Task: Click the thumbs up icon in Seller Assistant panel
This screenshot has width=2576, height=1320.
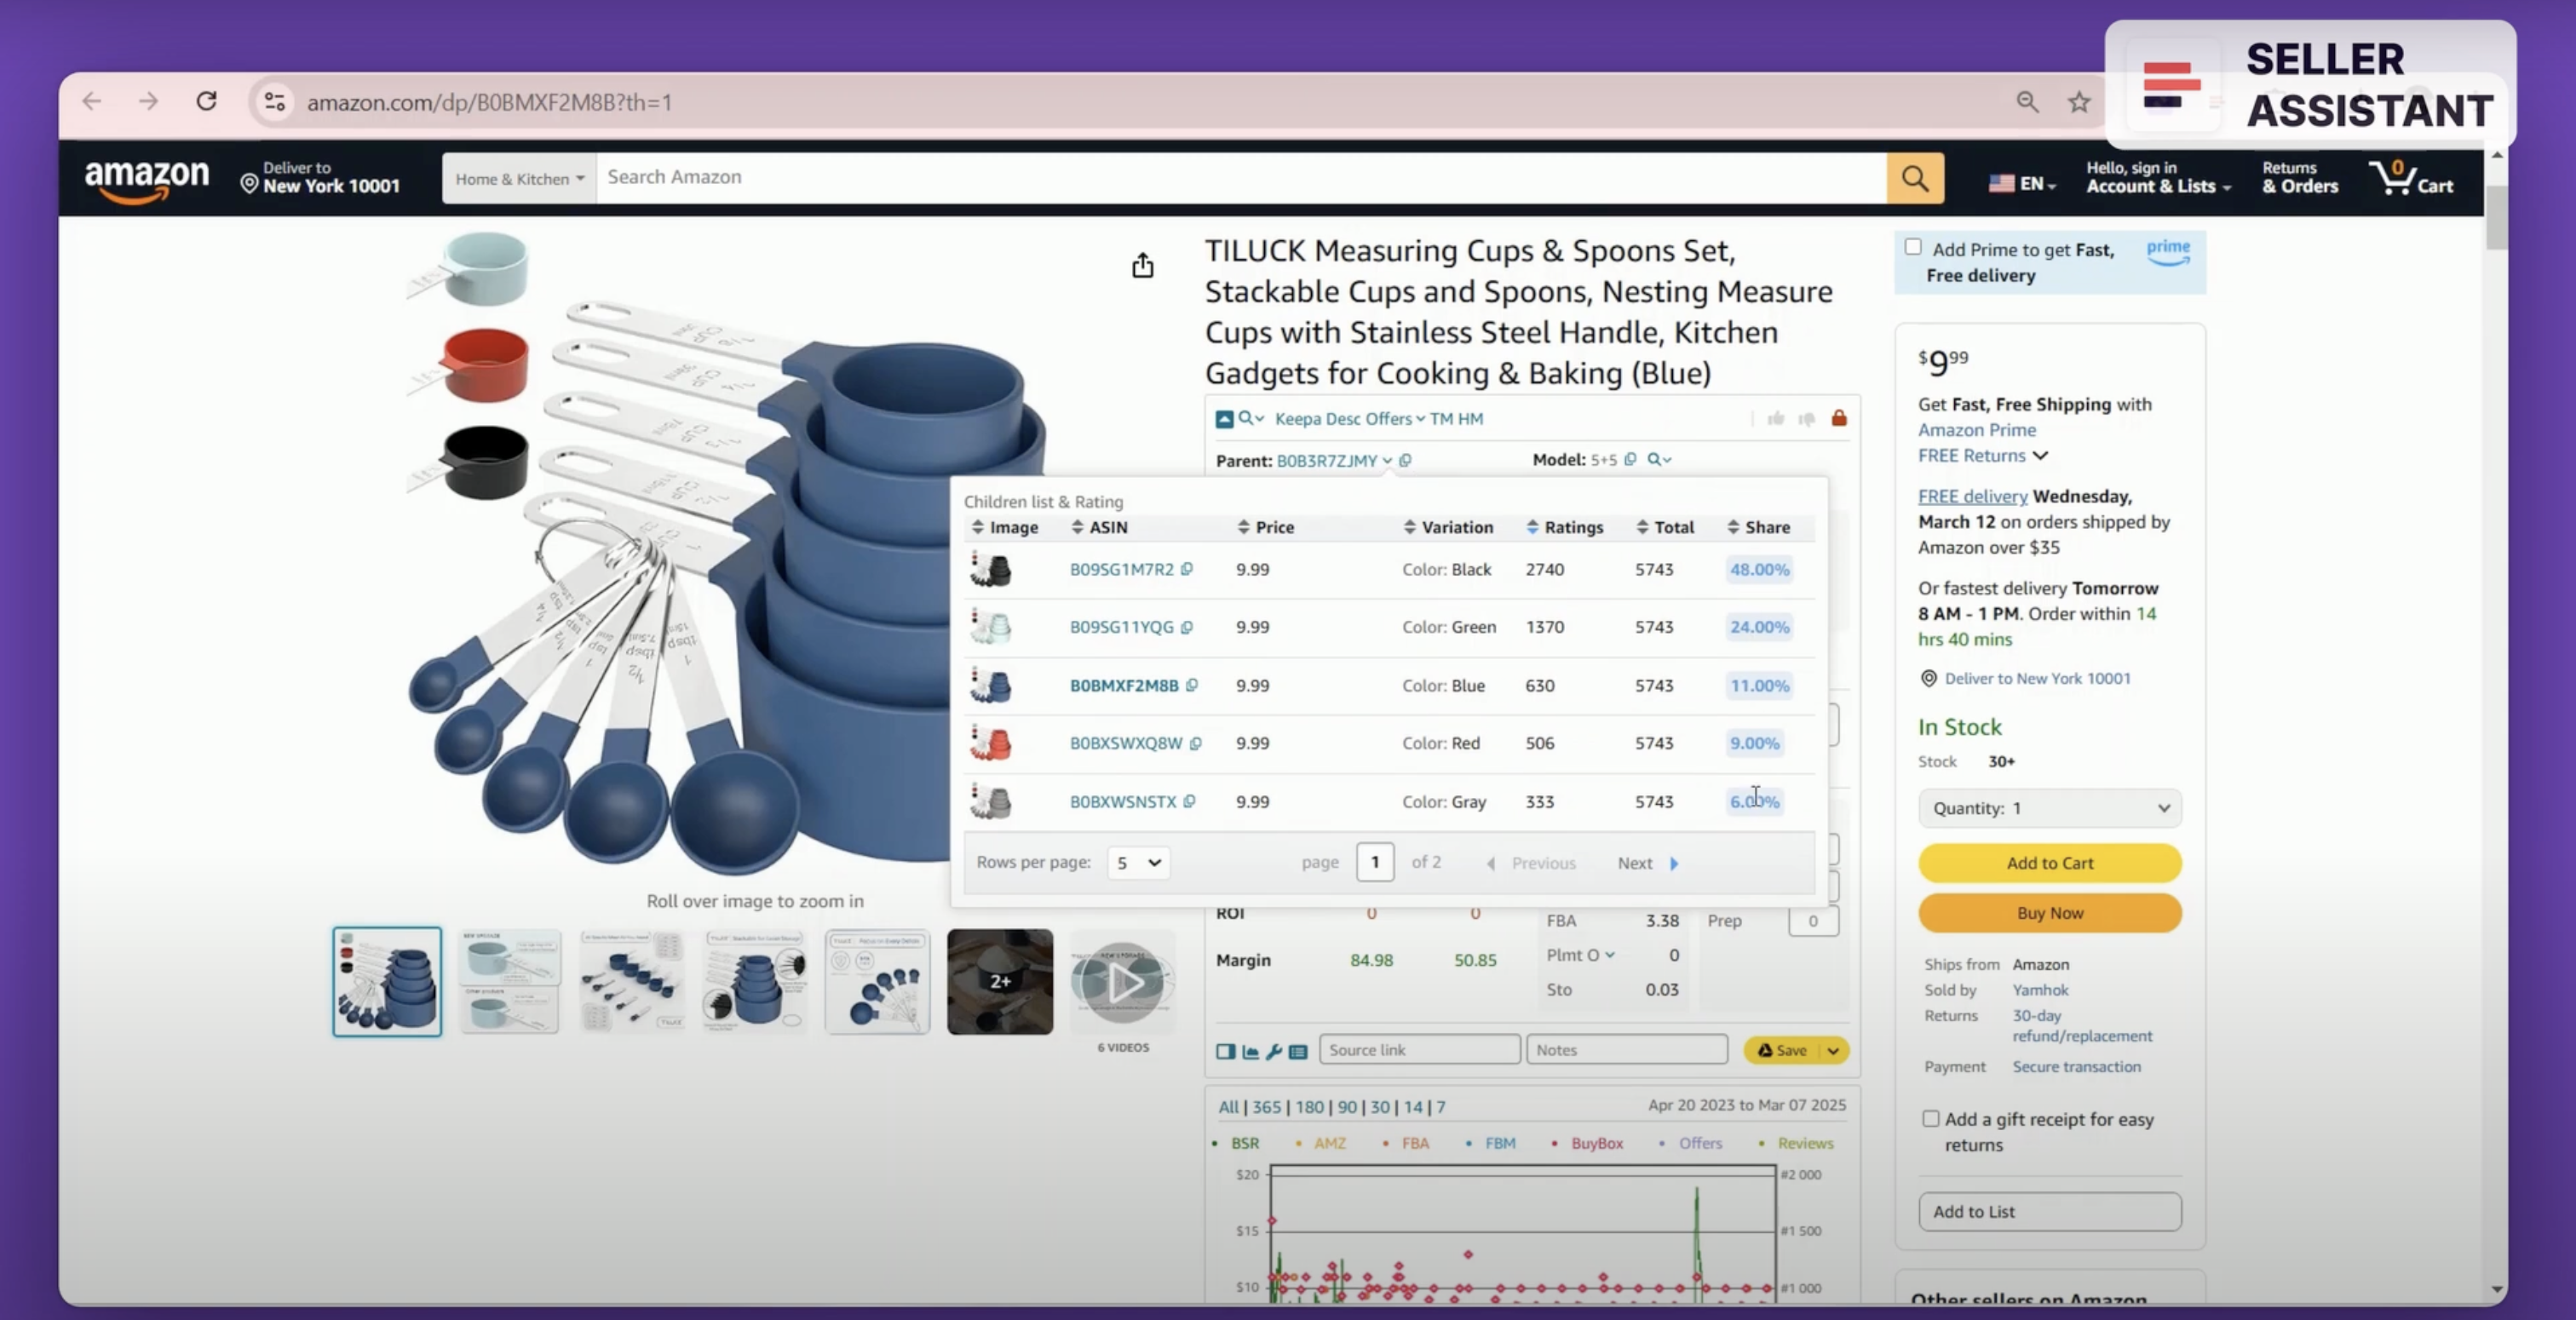Action: pyautogui.click(x=1775, y=418)
